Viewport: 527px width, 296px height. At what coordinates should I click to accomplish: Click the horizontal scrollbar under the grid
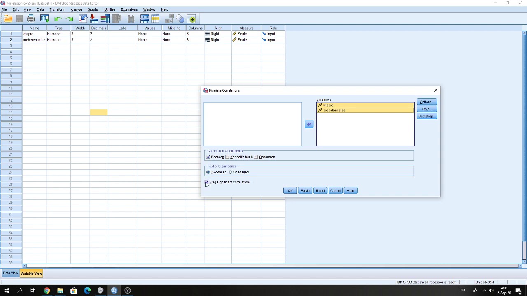coord(272,266)
